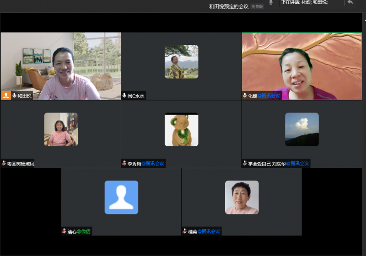
Task: Click muted microphone icon beside 粤圣树杨淑凤
Action: click(4, 163)
